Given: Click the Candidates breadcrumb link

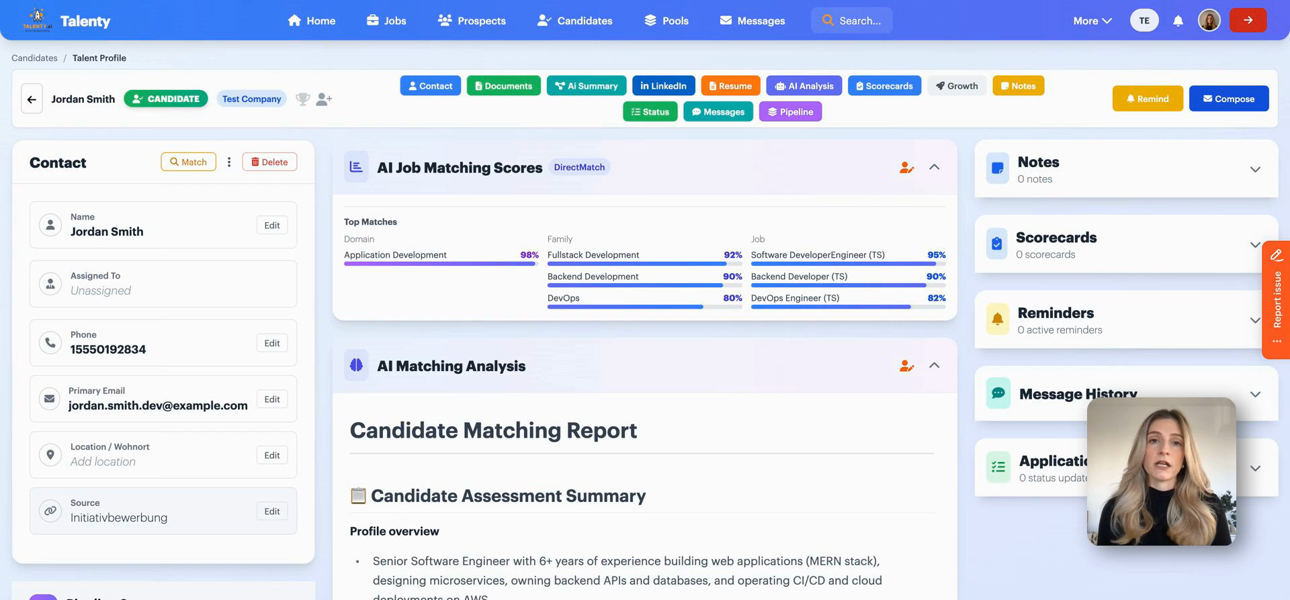Looking at the screenshot, I should click(34, 58).
